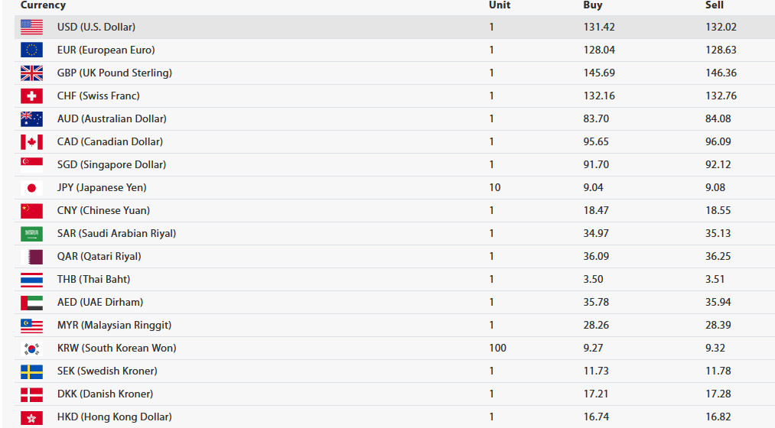
Task: Select the KRW (South Korean Won) label
Action: pyautogui.click(x=116, y=348)
